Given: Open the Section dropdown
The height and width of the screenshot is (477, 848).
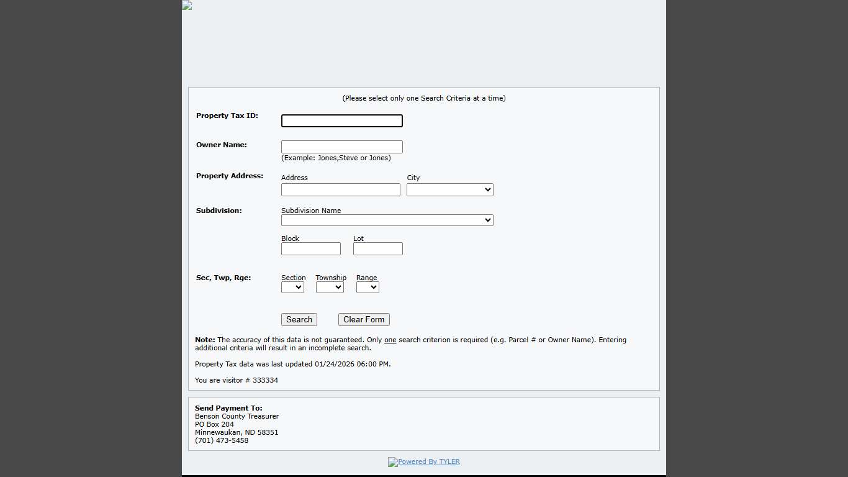Looking at the screenshot, I should point(292,288).
